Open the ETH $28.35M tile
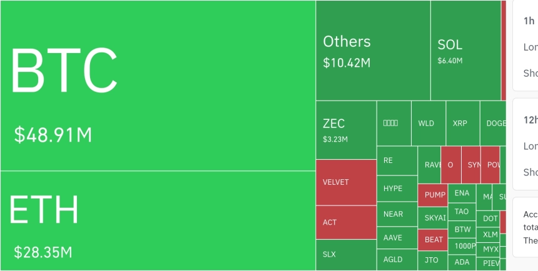 click(x=158, y=221)
